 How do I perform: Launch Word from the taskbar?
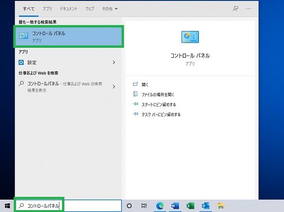[175, 206]
